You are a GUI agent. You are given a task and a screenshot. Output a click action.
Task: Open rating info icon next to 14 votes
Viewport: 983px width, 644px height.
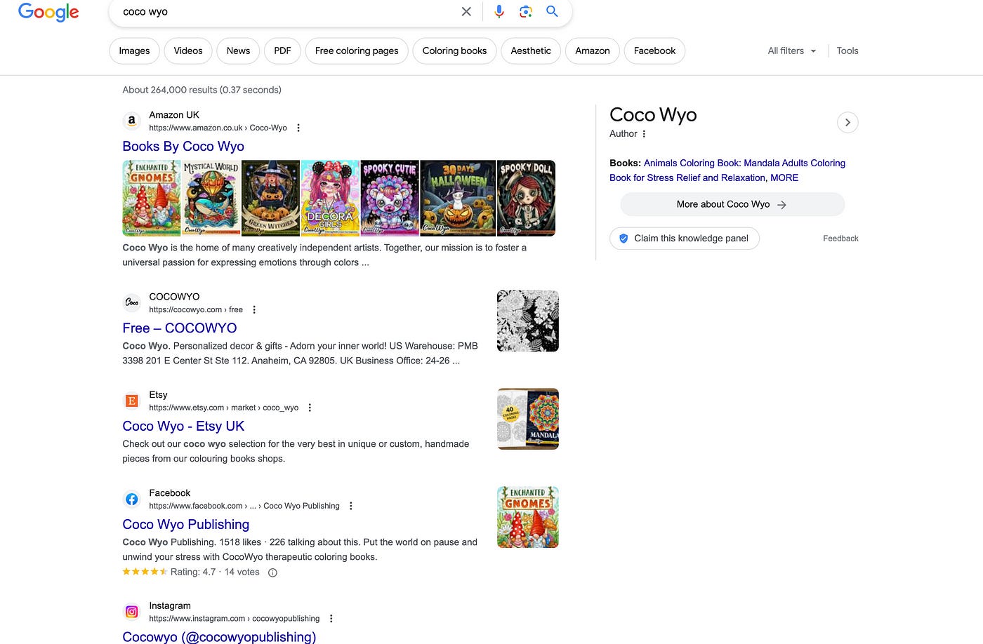[273, 572]
